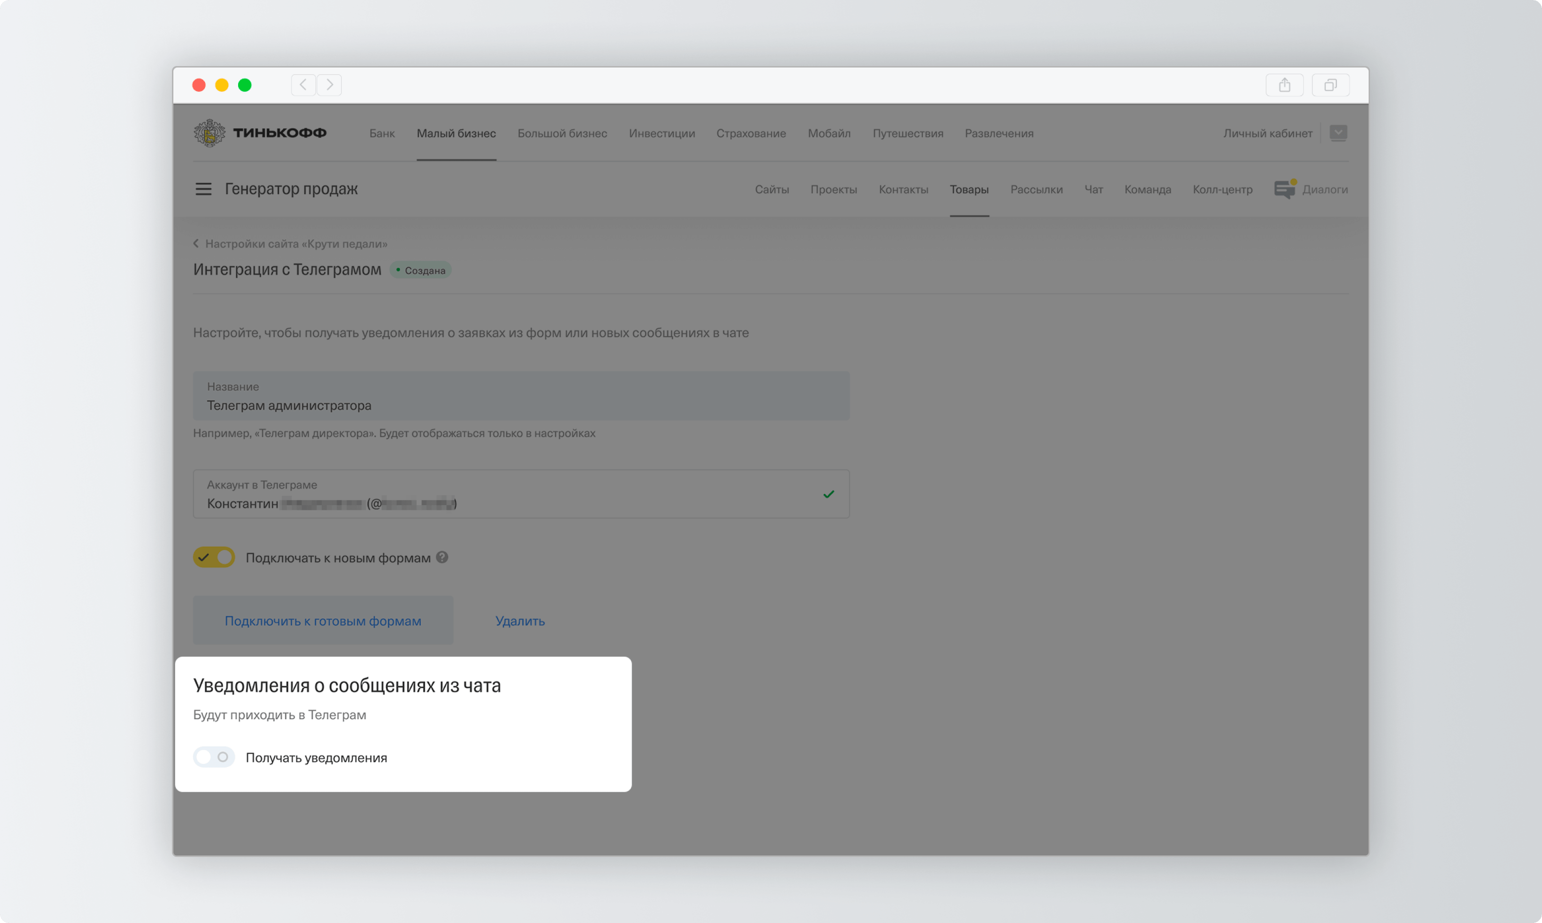This screenshot has width=1542, height=923.
Task: Switch to the Чат tab
Action: point(1093,189)
